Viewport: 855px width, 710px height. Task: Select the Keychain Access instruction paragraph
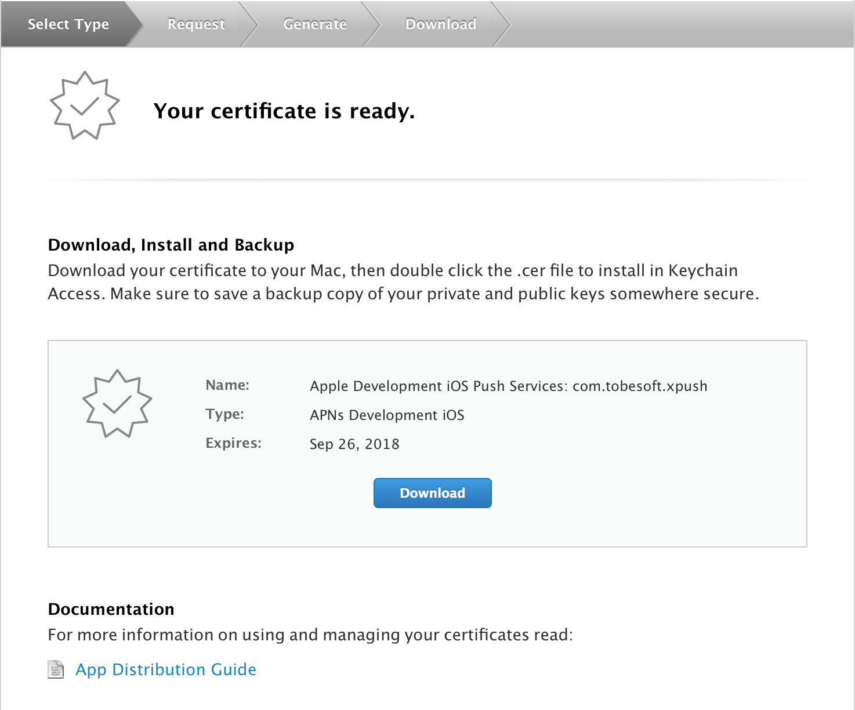(404, 282)
